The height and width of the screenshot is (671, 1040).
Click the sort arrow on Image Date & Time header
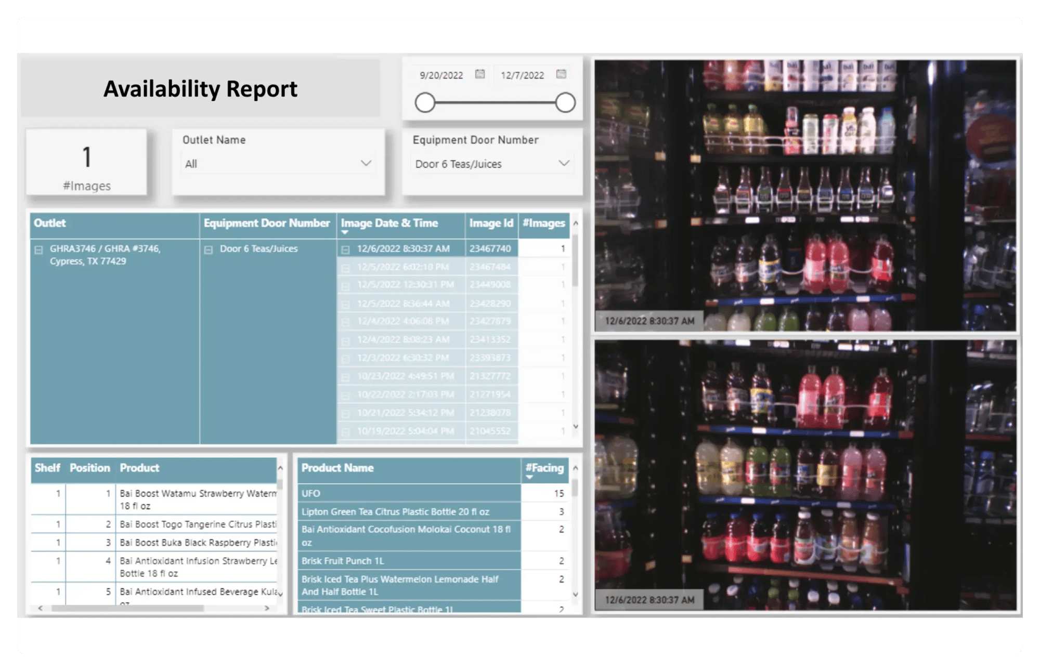pos(345,232)
